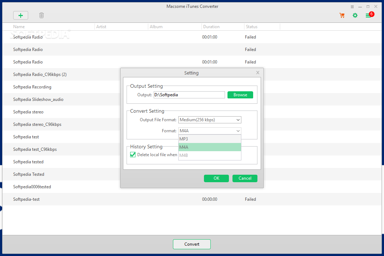Sort by the Artist column header
The image size is (384, 256).
coord(101,27)
